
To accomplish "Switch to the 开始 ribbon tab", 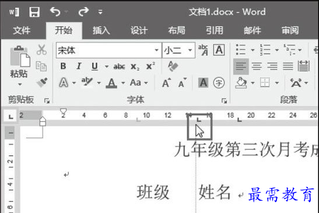I will [x=64, y=30].
